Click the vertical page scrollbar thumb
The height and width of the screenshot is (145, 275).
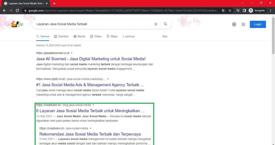(x=273, y=36)
